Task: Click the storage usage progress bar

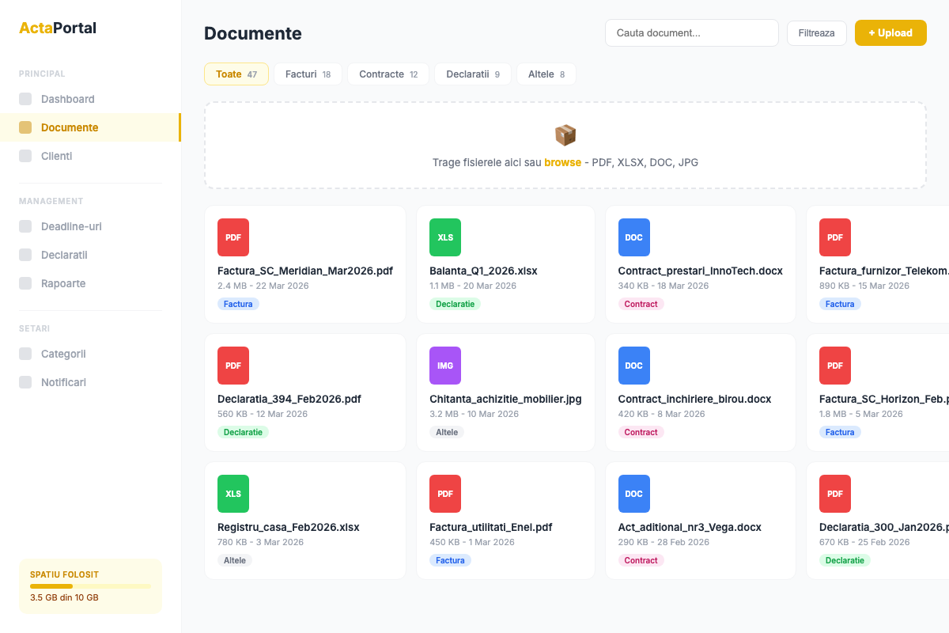Action: 90,586
